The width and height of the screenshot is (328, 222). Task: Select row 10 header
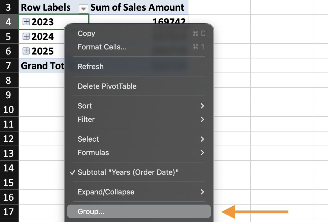pos(9,109)
